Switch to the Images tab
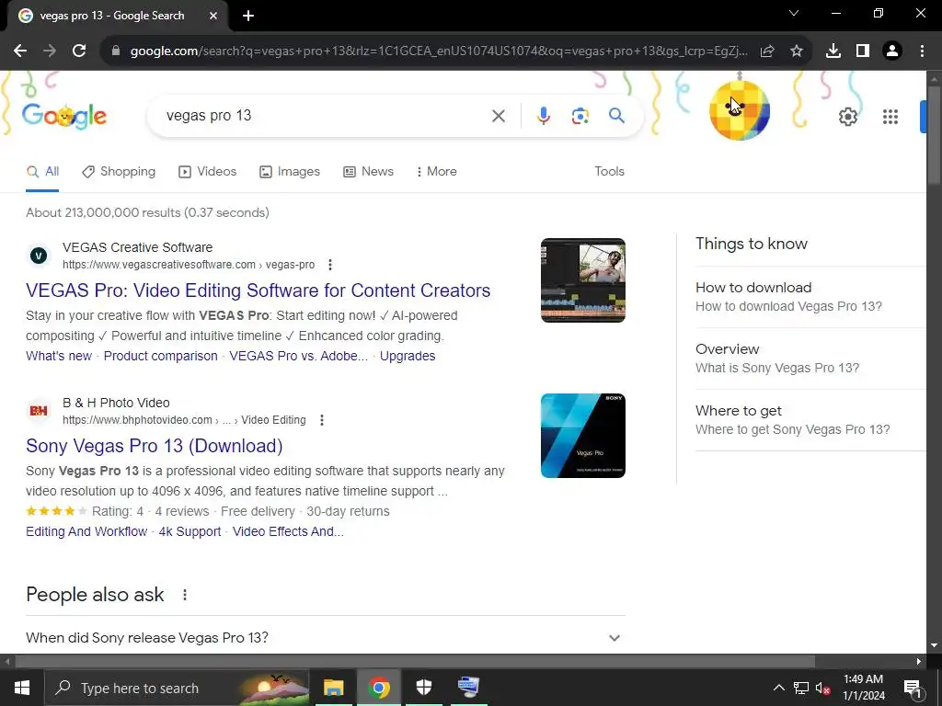 pos(290,172)
